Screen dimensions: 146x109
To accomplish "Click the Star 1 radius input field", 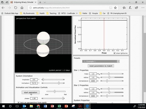I will pos(93,77).
